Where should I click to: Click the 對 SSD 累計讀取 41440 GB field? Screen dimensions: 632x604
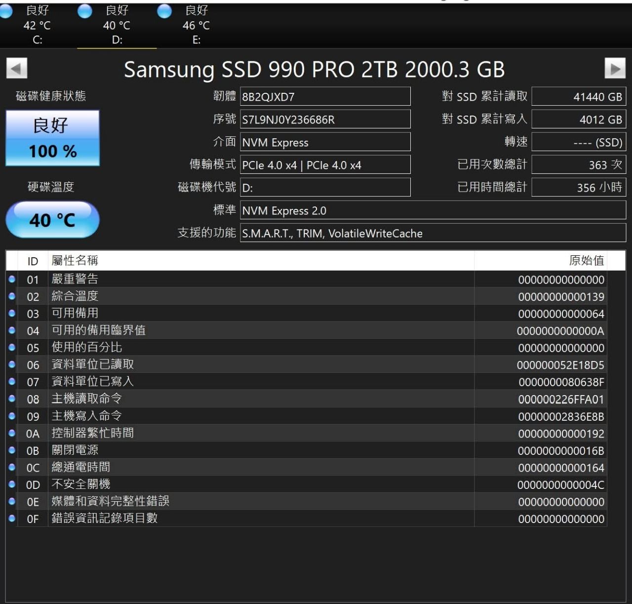(578, 97)
